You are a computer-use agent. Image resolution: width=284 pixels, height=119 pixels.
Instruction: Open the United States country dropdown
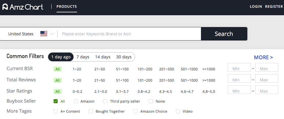pyautogui.click(x=21, y=34)
